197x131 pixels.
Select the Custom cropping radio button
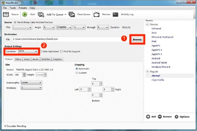pos(77,73)
